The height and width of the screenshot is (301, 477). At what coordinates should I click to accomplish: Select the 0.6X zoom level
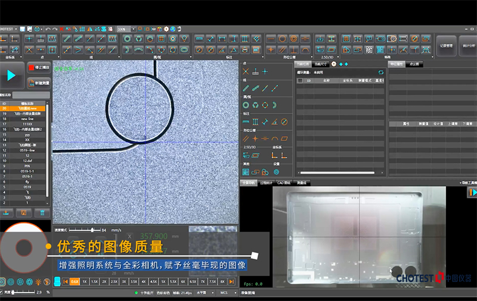(x=75, y=281)
